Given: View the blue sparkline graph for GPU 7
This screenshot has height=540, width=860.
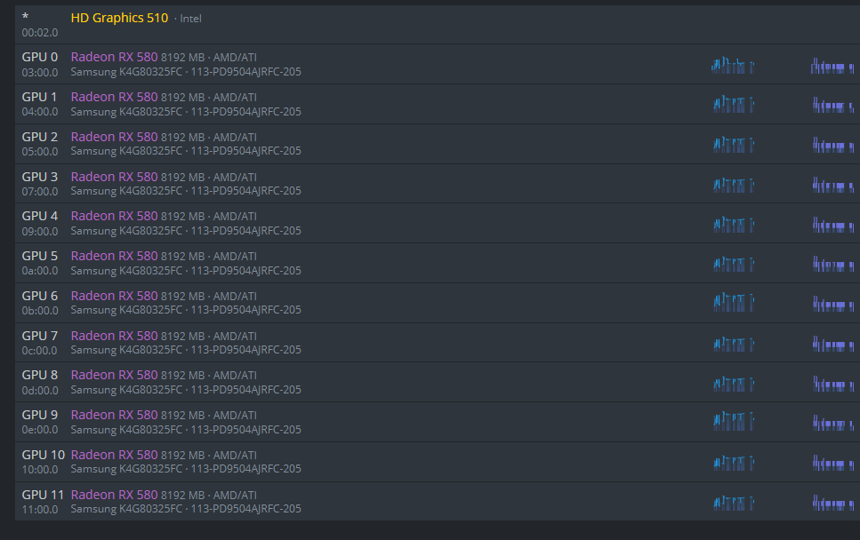Looking at the screenshot, I should [x=733, y=344].
